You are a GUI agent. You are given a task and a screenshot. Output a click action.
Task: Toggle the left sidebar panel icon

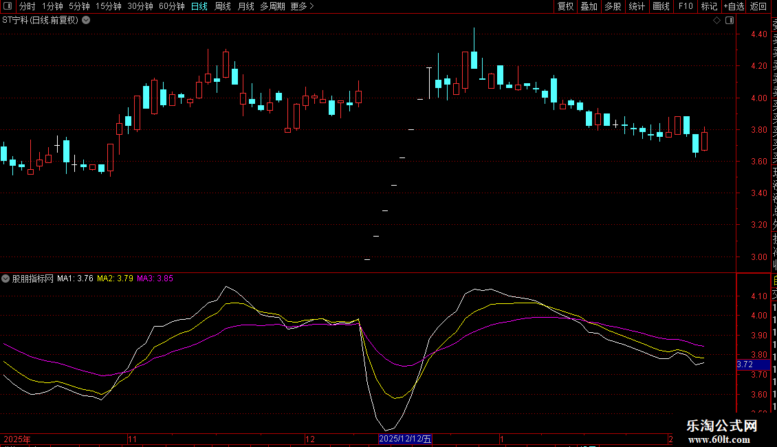point(8,6)
